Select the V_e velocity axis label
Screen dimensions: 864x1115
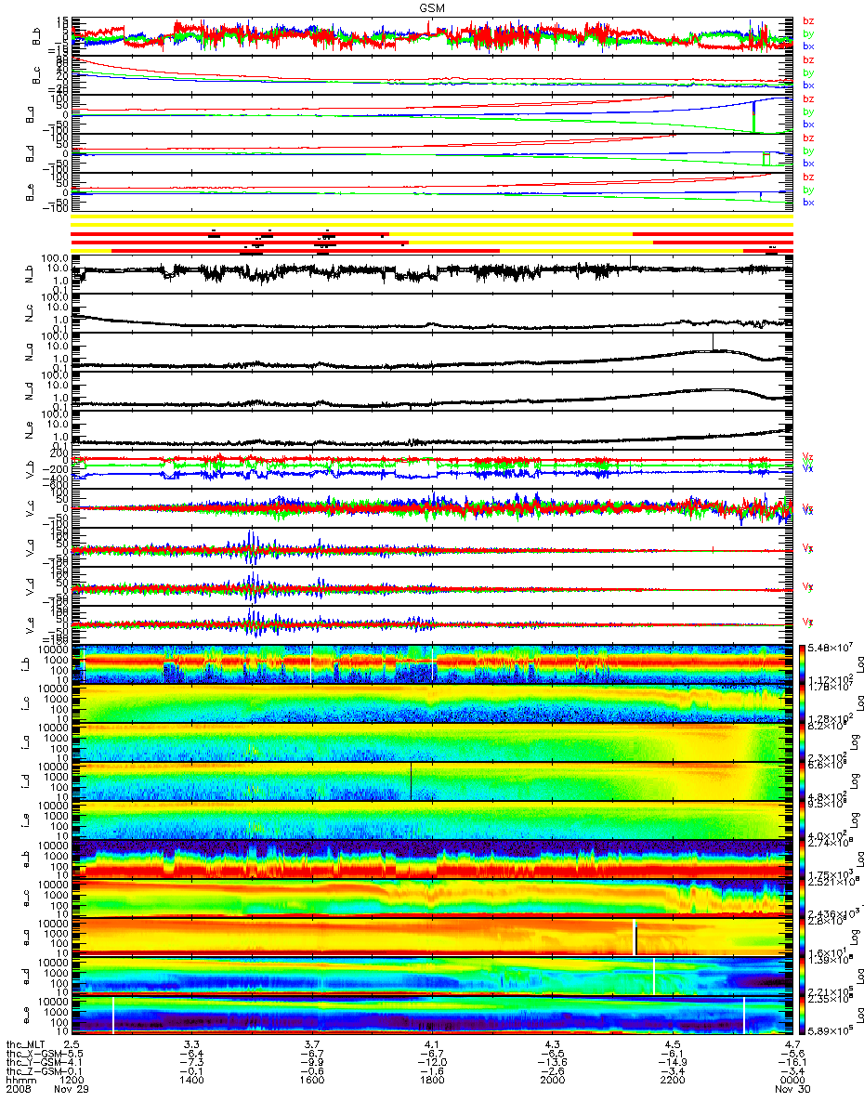[x=28, y=625]
